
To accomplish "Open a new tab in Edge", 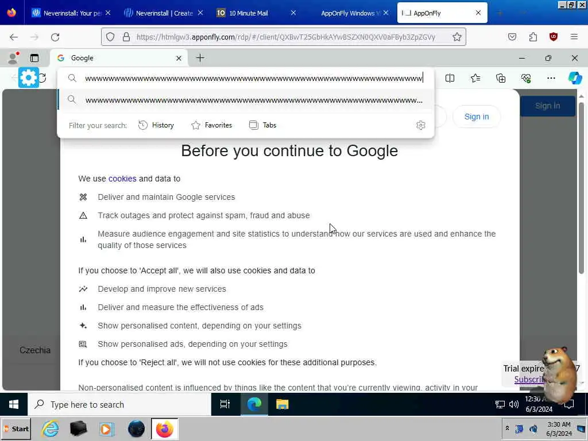I will coord(200,58).
